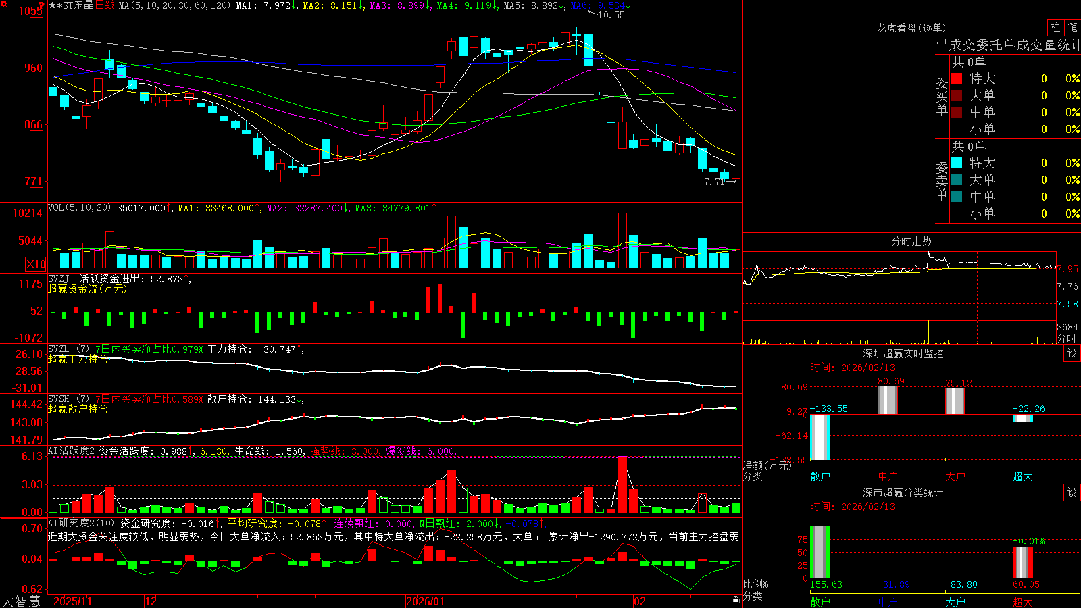Click the 委买单 vertical section label

pyautogui.click(x=942, y=96)
